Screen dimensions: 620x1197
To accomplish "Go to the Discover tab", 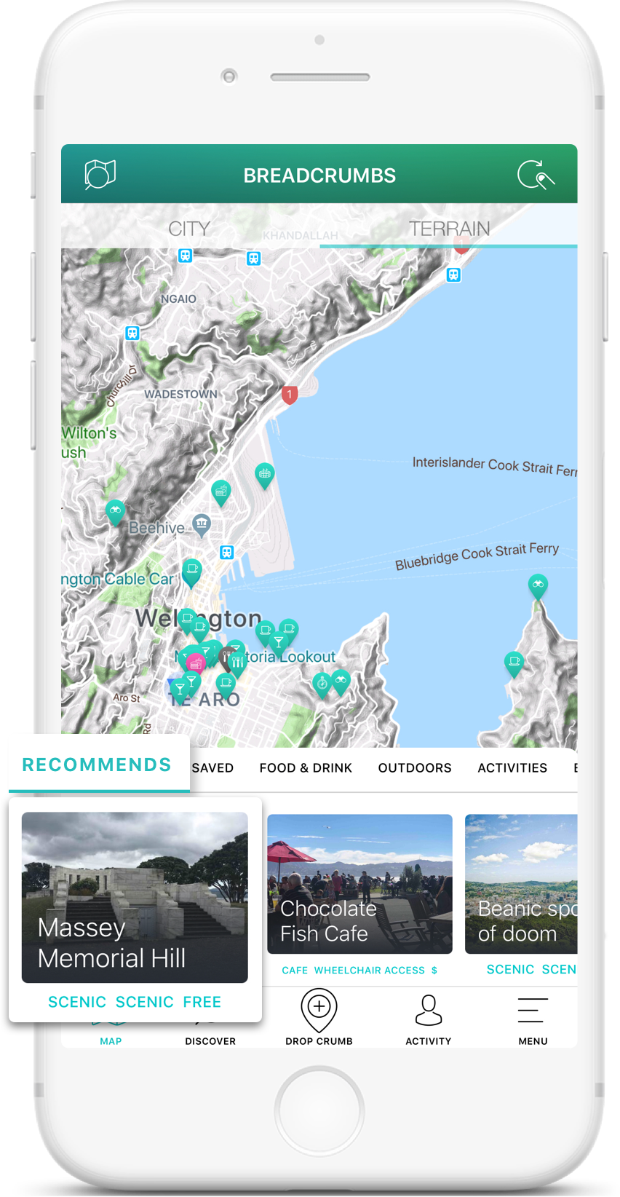I will tap(210, 1041).
